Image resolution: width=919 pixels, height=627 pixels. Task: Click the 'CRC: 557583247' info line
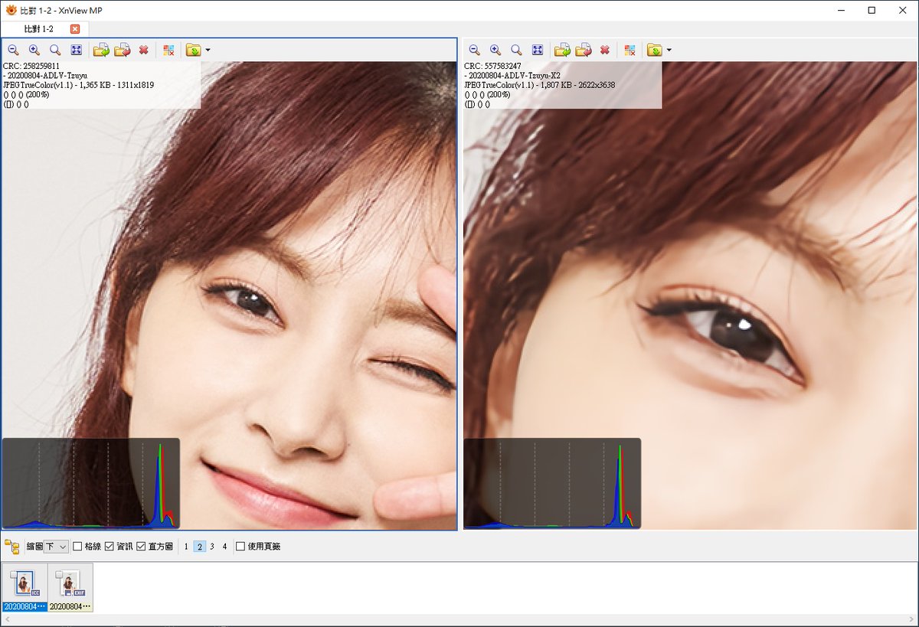tap(492, 66)
